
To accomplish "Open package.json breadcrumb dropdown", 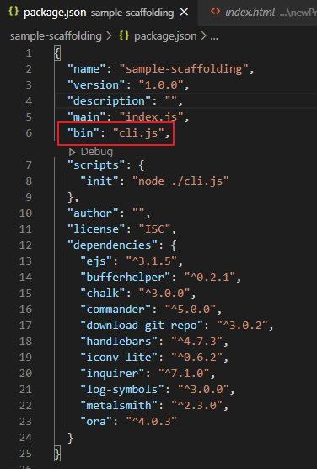I will (165, 36).
